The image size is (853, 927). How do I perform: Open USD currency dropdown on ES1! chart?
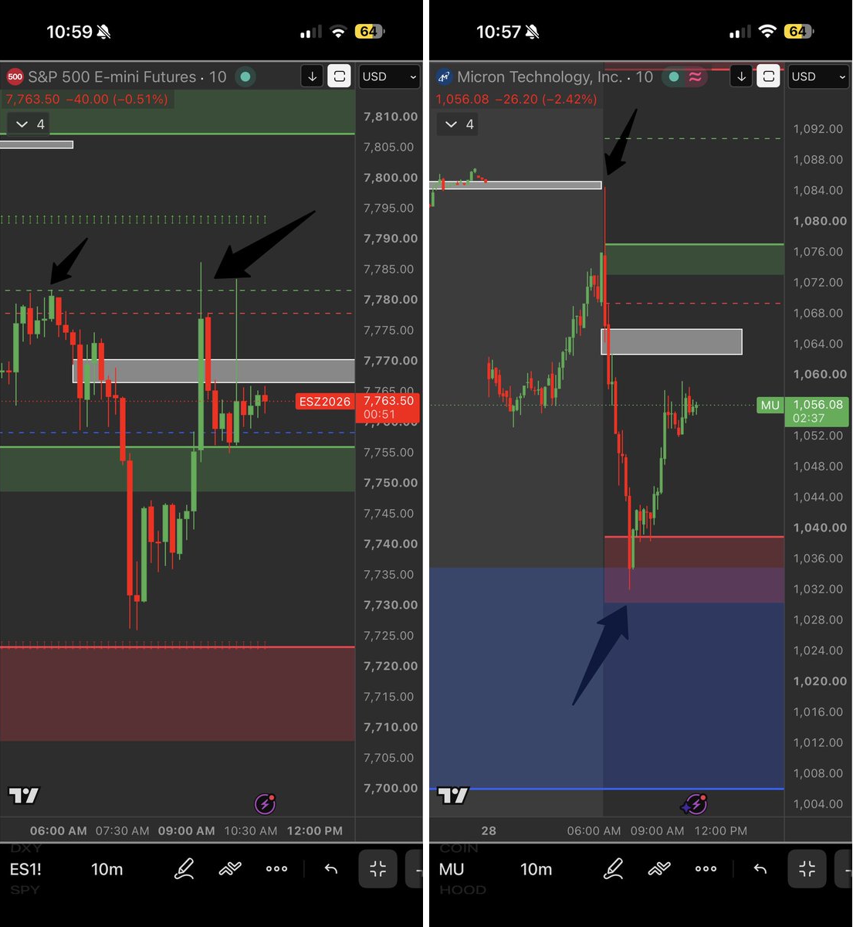click(390, 76)
